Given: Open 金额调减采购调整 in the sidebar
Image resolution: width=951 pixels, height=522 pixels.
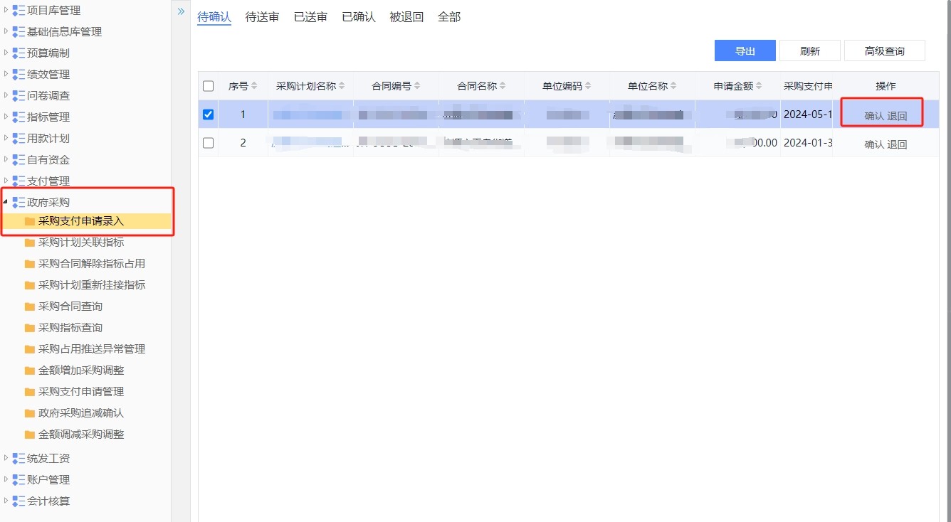Looking at the screenshot, I should 81,435.
